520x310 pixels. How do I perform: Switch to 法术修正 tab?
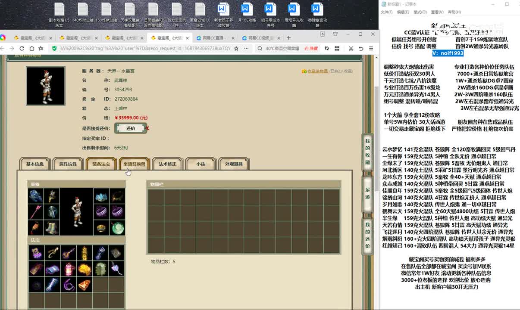pos(167,164)
